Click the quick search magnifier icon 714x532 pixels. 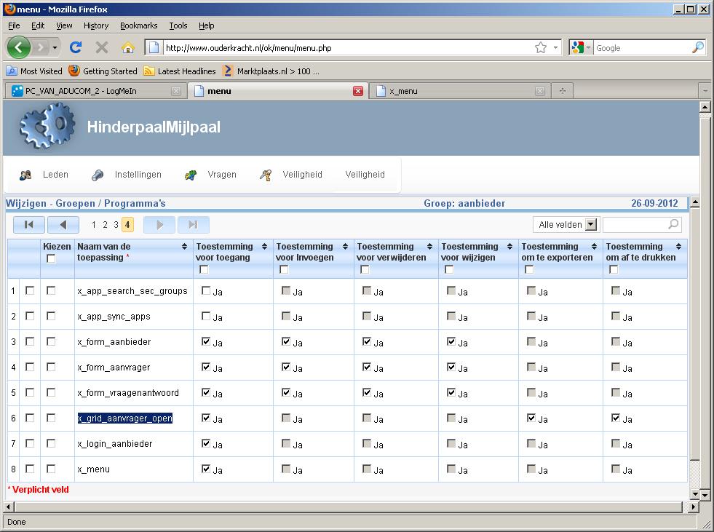[x=673, y=224]
